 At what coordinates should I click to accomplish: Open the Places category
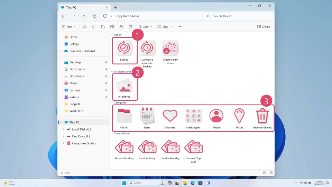(x=239, y=116)
